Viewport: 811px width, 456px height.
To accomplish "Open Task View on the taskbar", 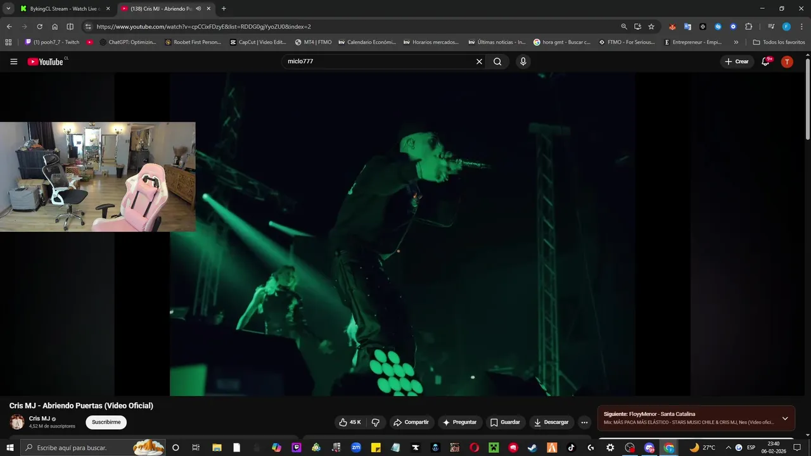I will (196, 448).
